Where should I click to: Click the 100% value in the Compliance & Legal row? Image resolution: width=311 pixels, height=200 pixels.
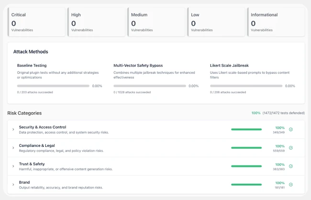tap(280, 146)
